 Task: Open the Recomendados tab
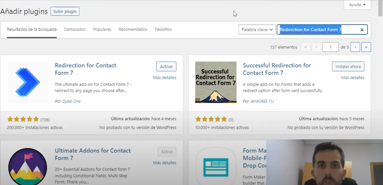133,29
